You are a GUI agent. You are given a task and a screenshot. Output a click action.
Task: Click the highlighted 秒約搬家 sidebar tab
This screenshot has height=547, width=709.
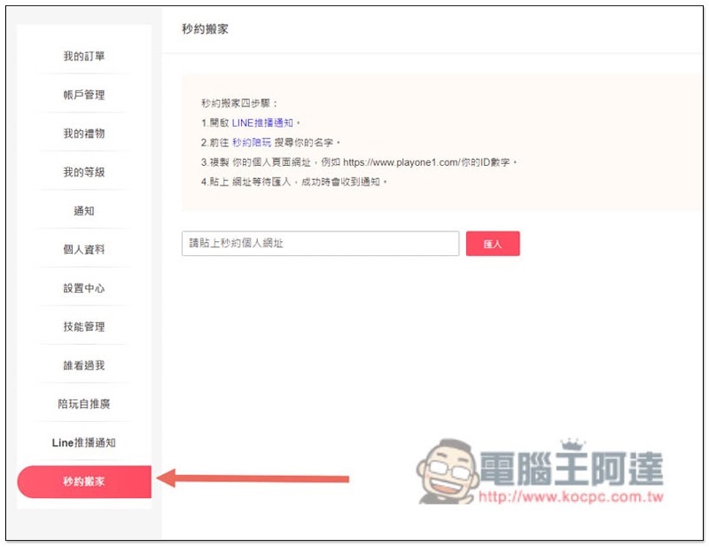[84, 481]
